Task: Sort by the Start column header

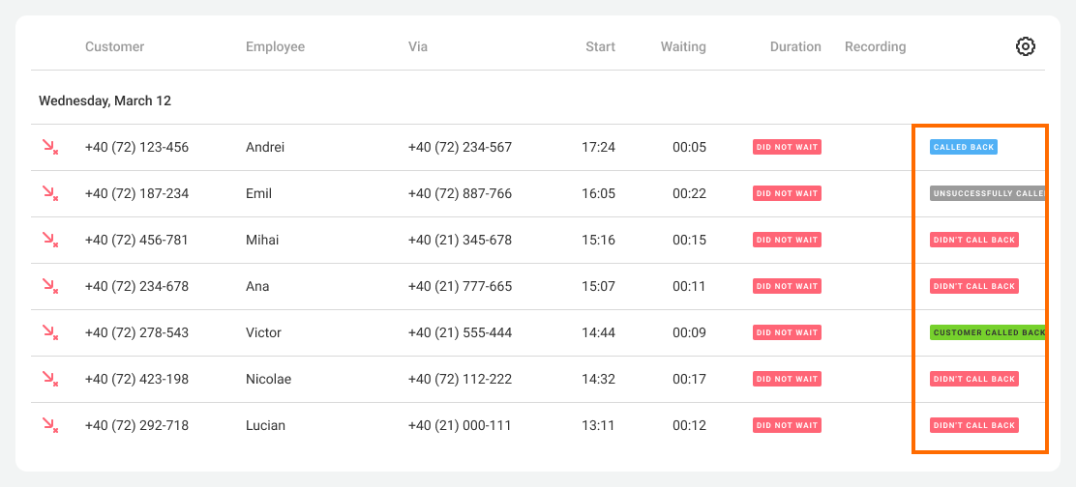Action: tap(600, 46)
